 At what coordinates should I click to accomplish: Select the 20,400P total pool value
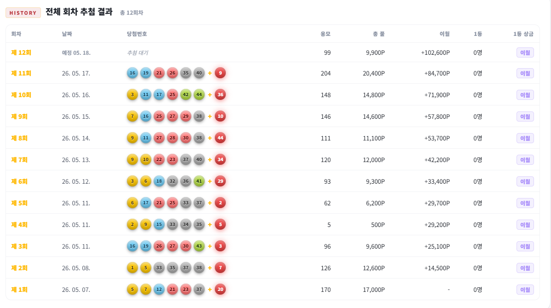click(373, 73)
